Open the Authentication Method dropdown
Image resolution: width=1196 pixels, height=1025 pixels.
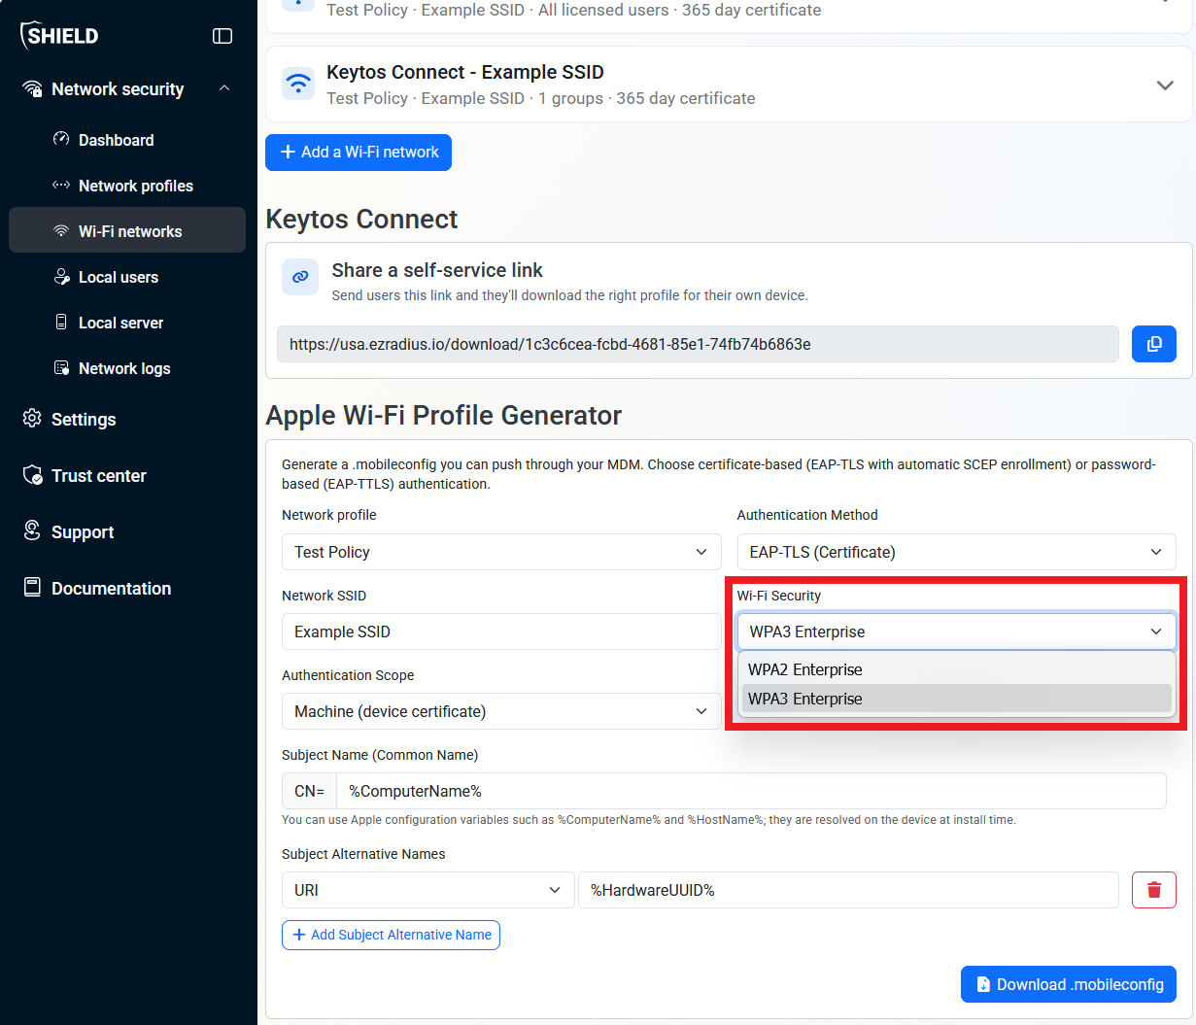(956, 552)
